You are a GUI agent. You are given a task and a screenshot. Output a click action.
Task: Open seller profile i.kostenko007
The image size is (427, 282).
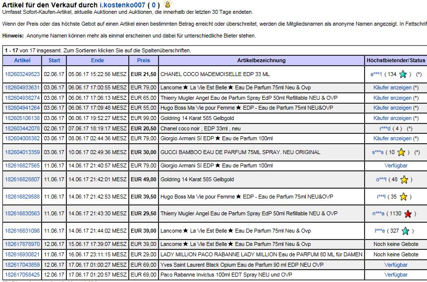pos(122,5)
